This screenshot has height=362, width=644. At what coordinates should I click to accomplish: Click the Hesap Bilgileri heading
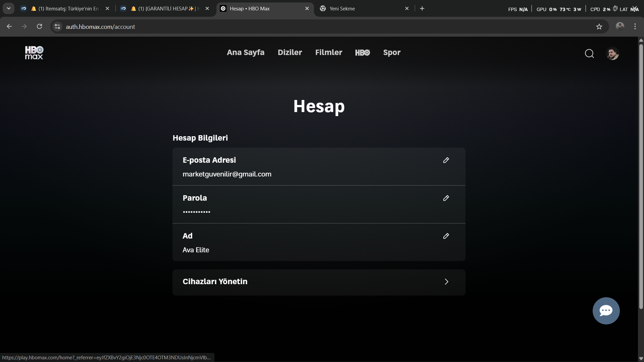pyautogui.click(x=200, y=138)
